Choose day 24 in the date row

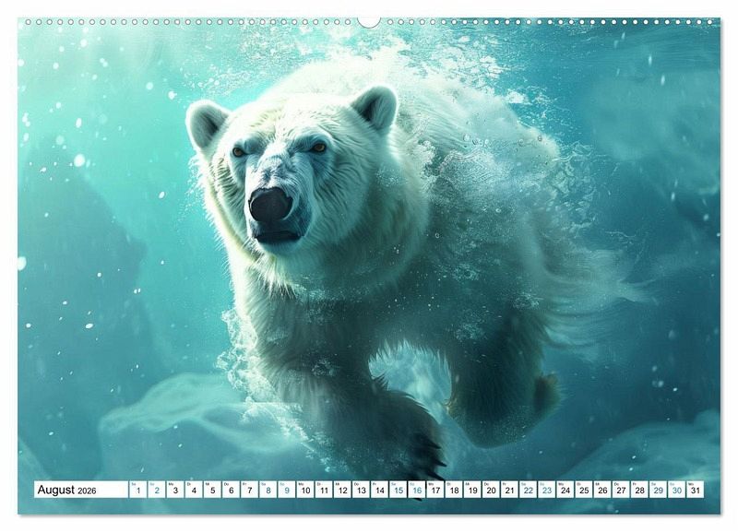tap(565, 490)
